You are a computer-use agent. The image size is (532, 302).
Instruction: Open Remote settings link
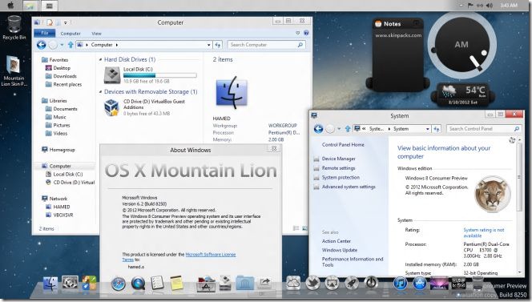point(338,168)
